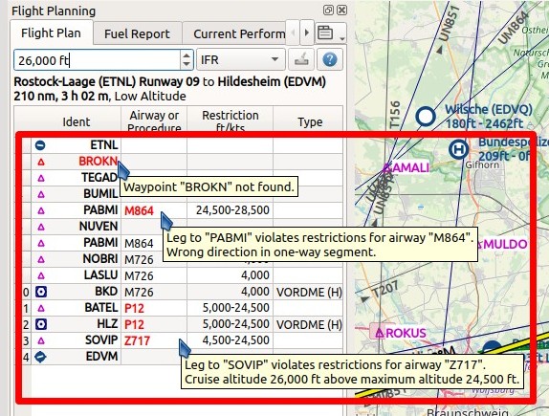Viewport: 549px width, 416px height.
Task: Open the tab list menu button
Action: [x=331, y=33]
